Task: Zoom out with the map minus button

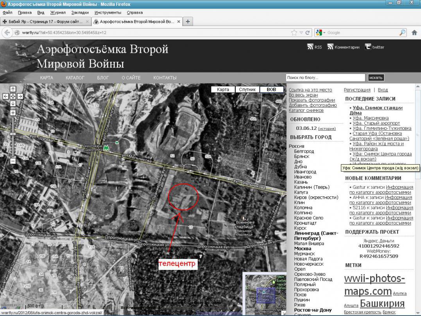Action: (x=13, y=161)
